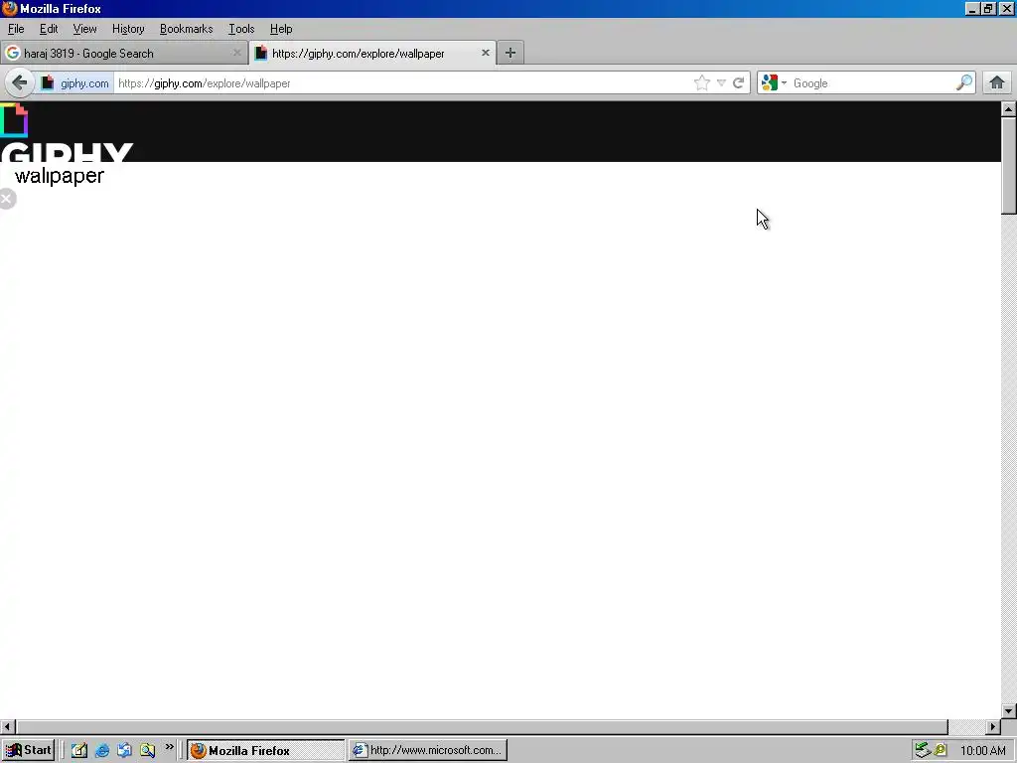This screenshot has width=1017, height=763.
Task: Click the GIPHY wordmark
Action: click(x=67, y=152)
